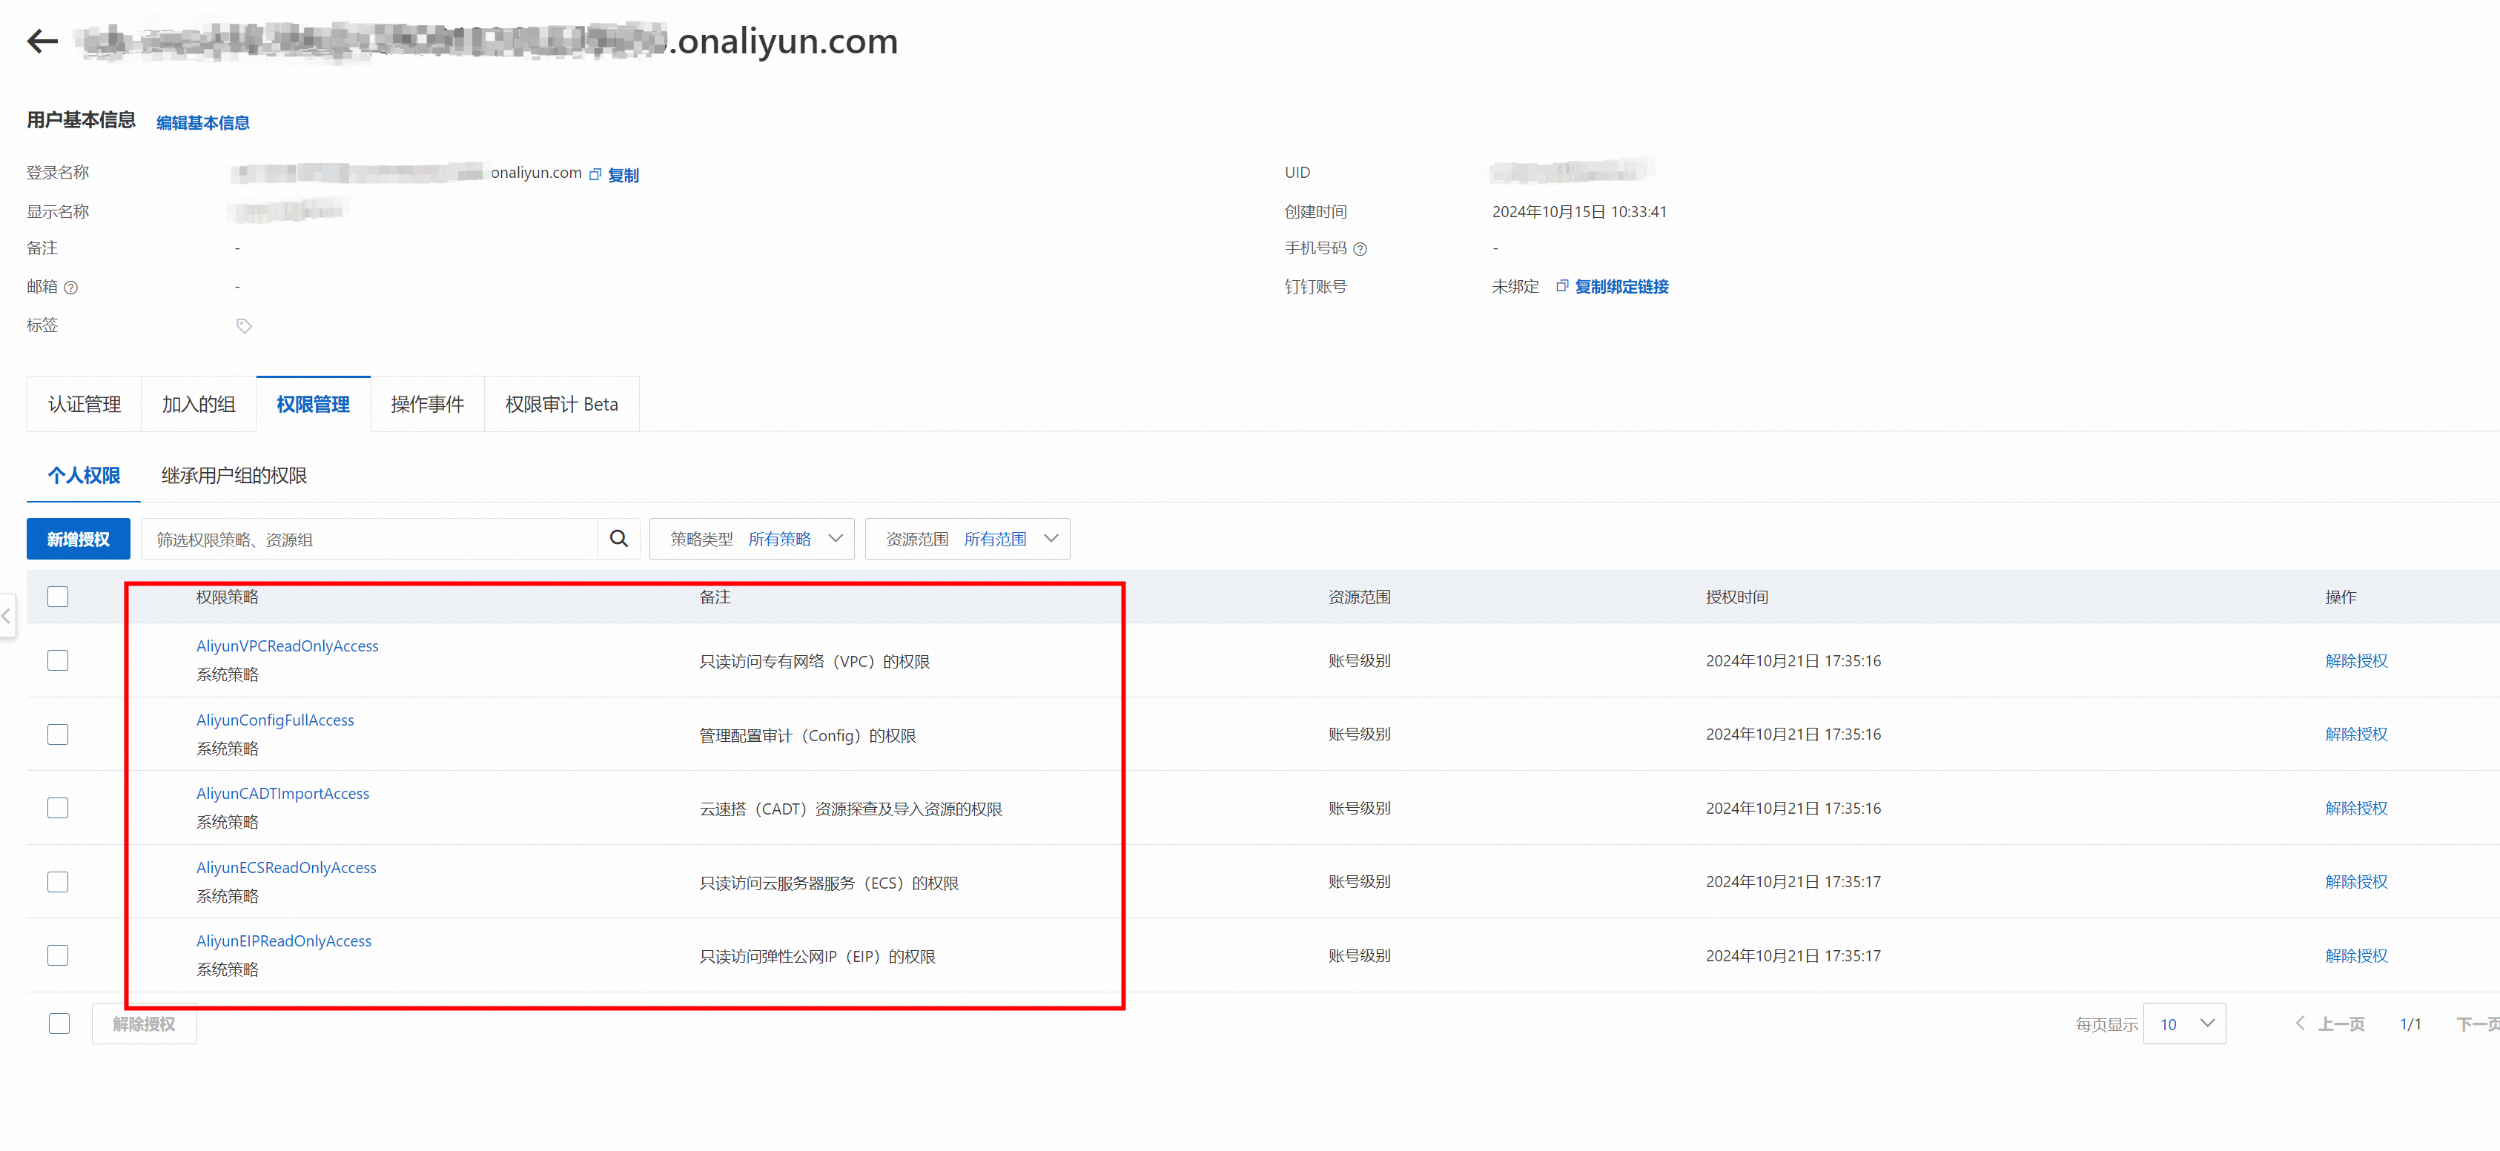Open the 每页显示 page size dropdown
Image resolution: width=2500 pixels, height=1151 pixels.
click(x=2183, y=1024)
